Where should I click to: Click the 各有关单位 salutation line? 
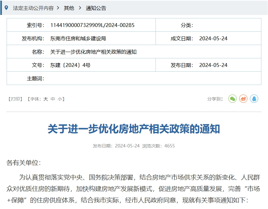[x=24, y=163]
